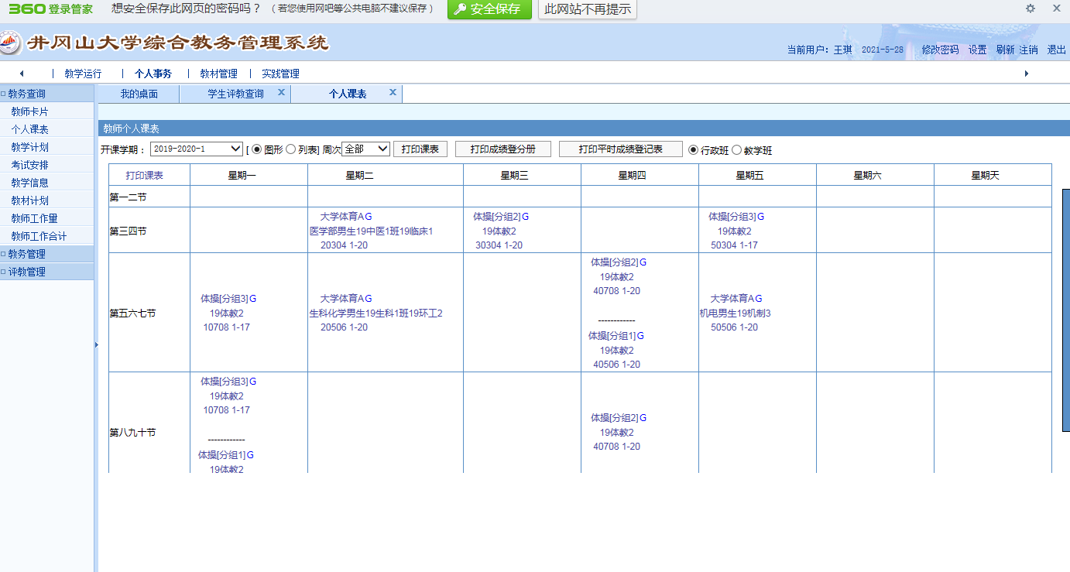Click the 修改密码 link
Screen dimensions: 1070x572
(940, 50)
